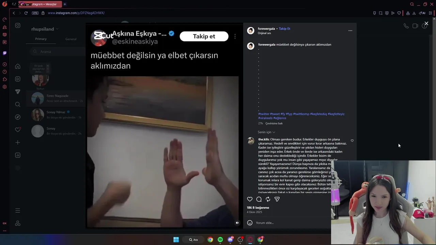Open the Opera GX Twitch sidebar icon
The height and width of the screenshot is (245, 436).
pos(4,53)
